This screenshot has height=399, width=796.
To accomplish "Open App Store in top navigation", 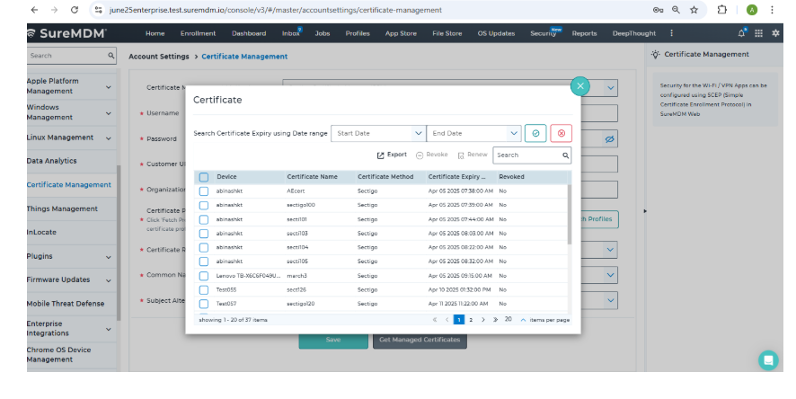I will (401, 33).
